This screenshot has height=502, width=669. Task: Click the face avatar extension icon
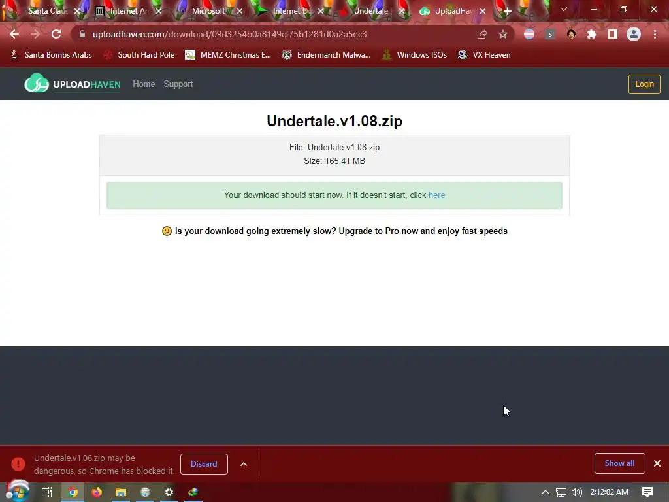(571, 34)
